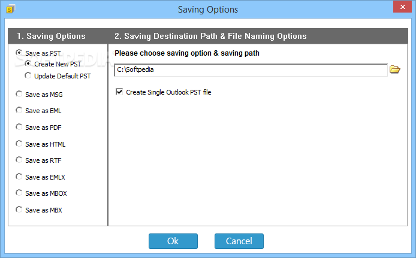
Task: Choose Save as RTF format
Action: click(19, 160)
